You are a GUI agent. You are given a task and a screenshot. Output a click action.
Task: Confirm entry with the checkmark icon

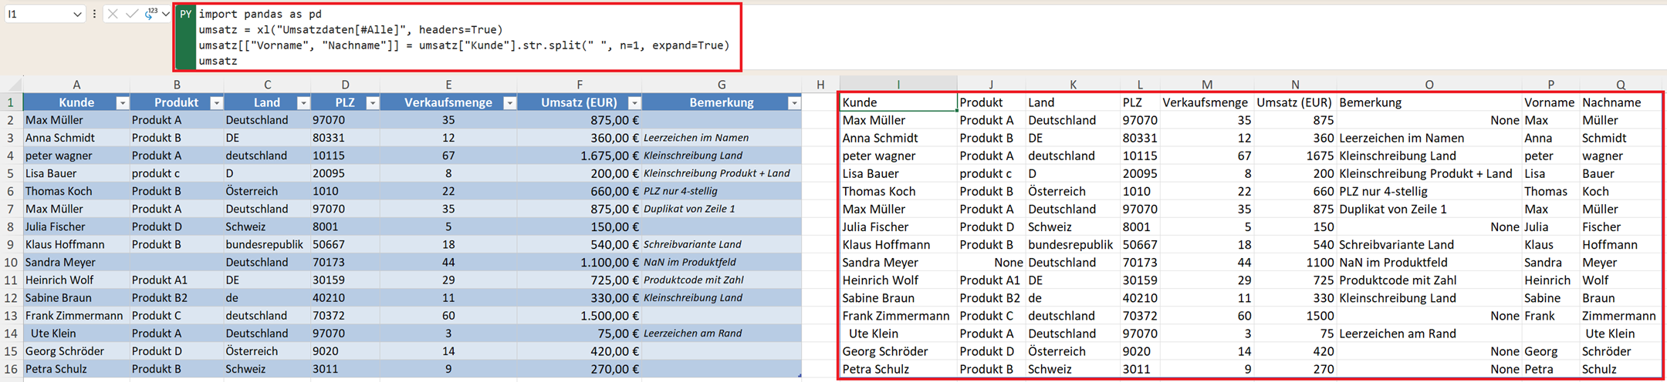click(x=132, y=14)
